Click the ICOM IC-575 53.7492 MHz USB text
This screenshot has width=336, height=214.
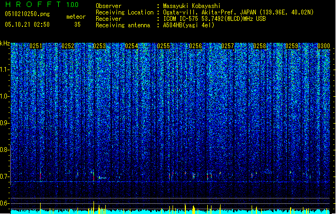coord(214,19)
